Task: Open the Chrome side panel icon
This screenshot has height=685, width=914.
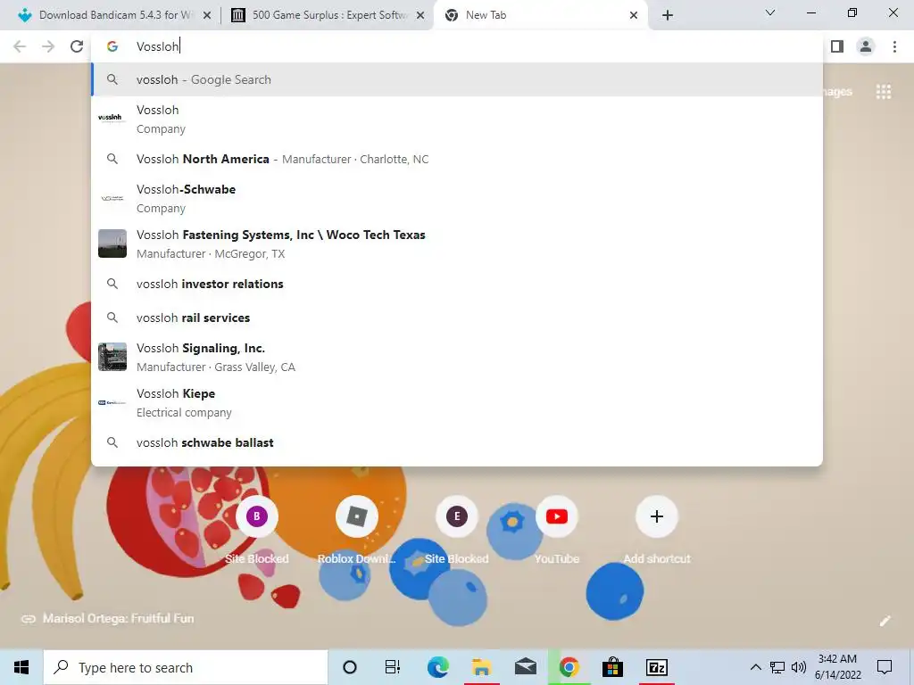Action: 837,46
